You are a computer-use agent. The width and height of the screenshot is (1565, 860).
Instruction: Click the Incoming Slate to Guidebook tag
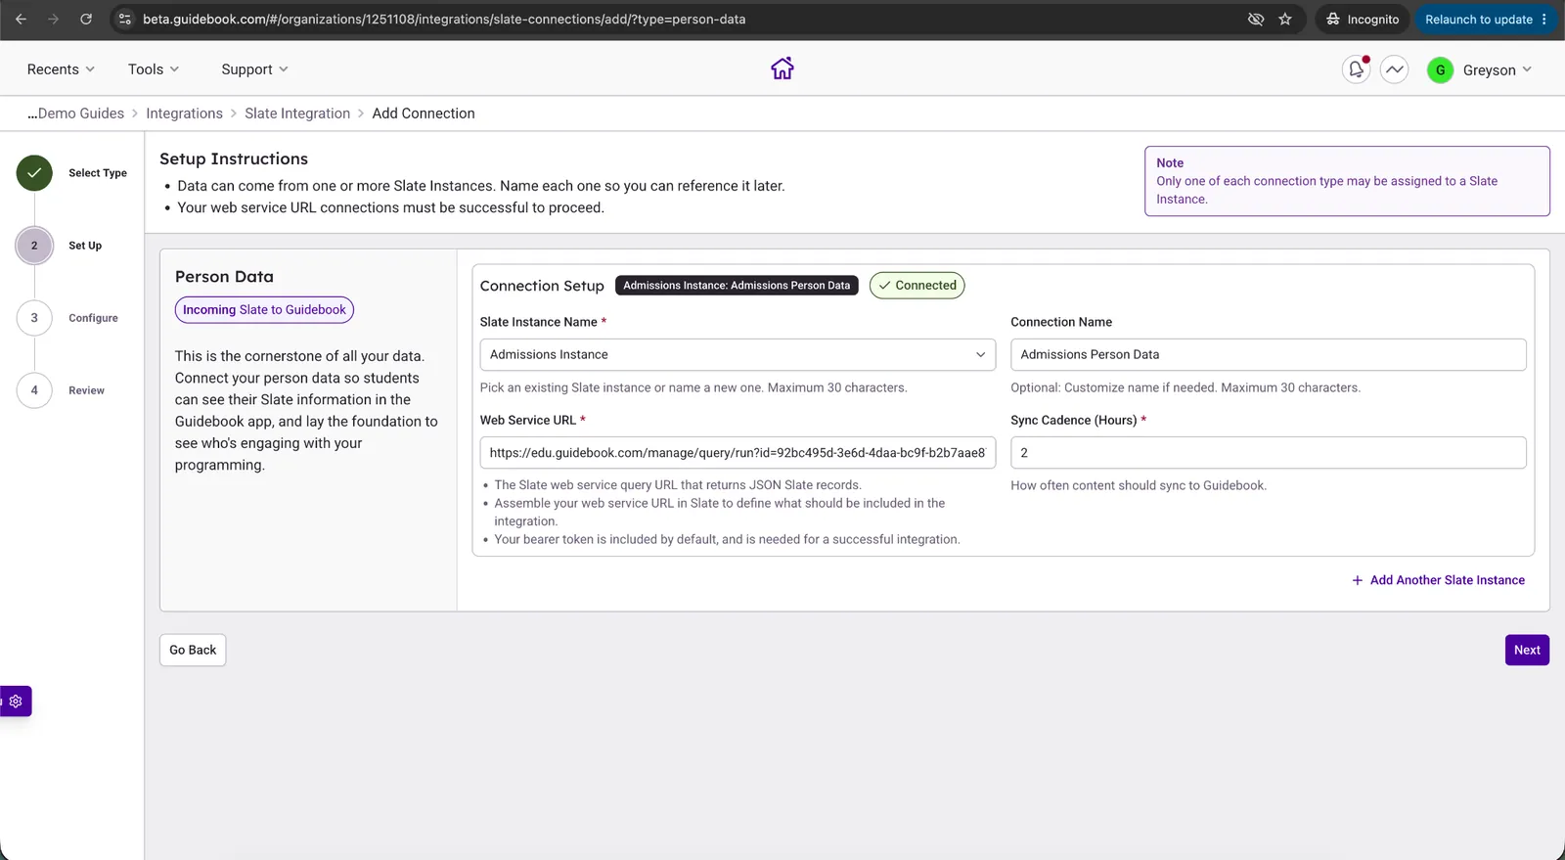click(264, 310)
